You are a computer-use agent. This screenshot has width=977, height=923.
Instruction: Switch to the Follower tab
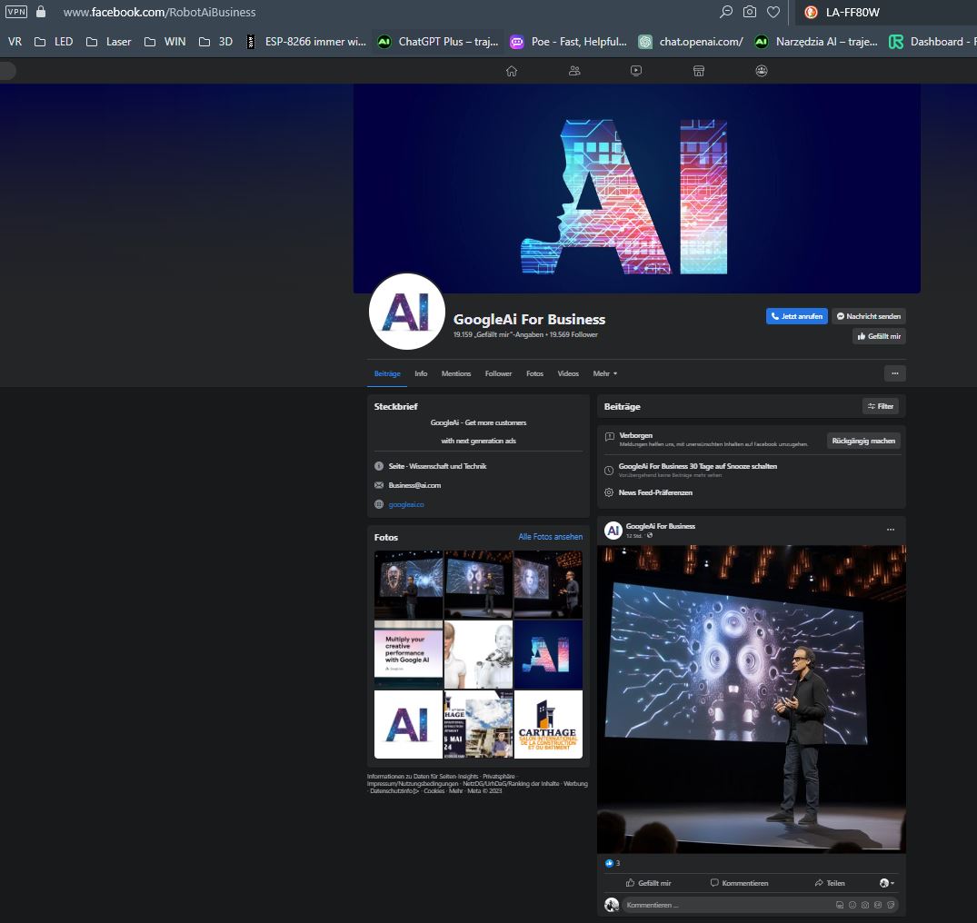point(498,373)
